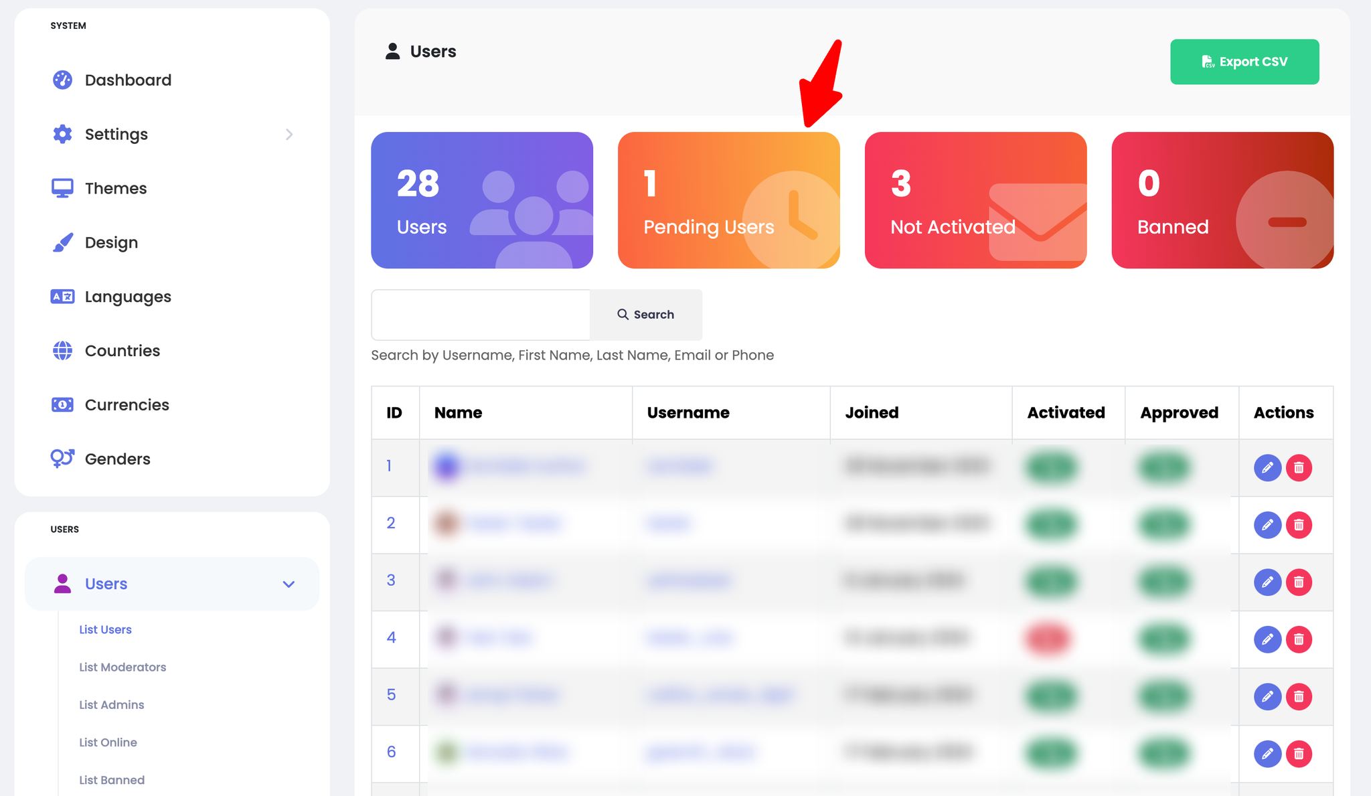Collapse the Users menu chevron
This screenshot has height=796, width=1371.
[x=289, y=583]
